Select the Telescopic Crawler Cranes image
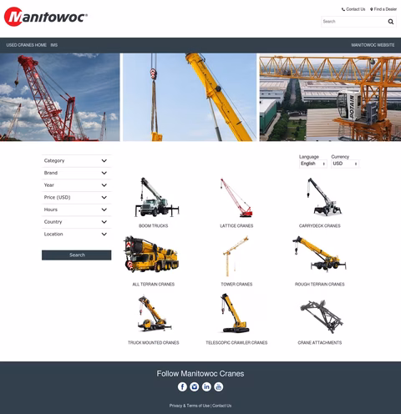401x414 pixels. tap(235, 313)
